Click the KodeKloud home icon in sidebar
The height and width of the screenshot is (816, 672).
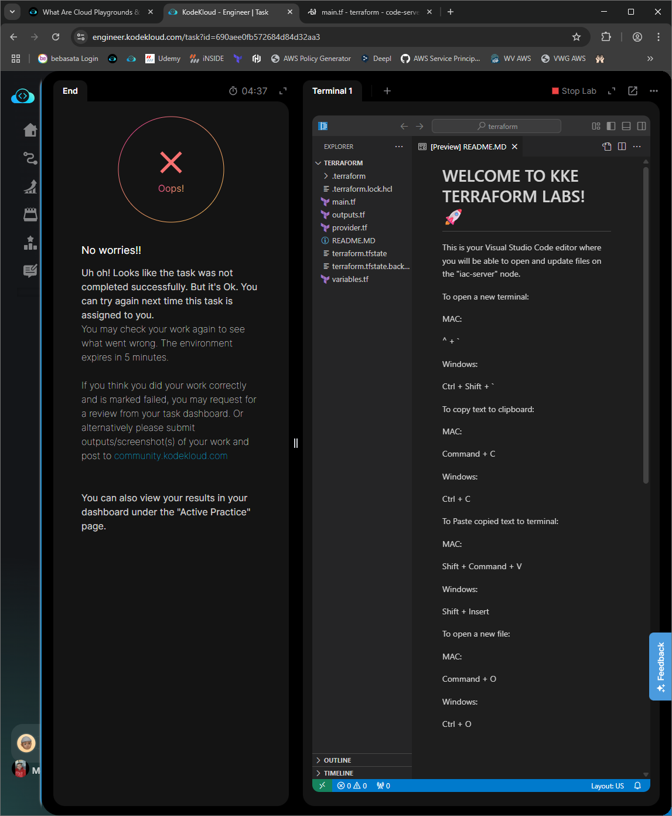[x=30, y=130]
